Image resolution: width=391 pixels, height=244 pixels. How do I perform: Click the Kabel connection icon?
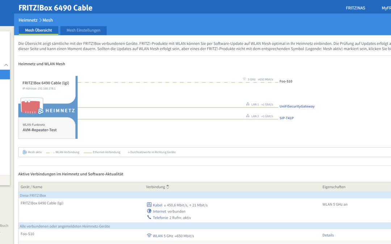(149, 205)
